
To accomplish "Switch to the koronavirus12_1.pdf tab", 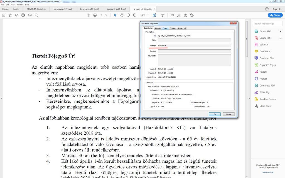I will 63,9.
